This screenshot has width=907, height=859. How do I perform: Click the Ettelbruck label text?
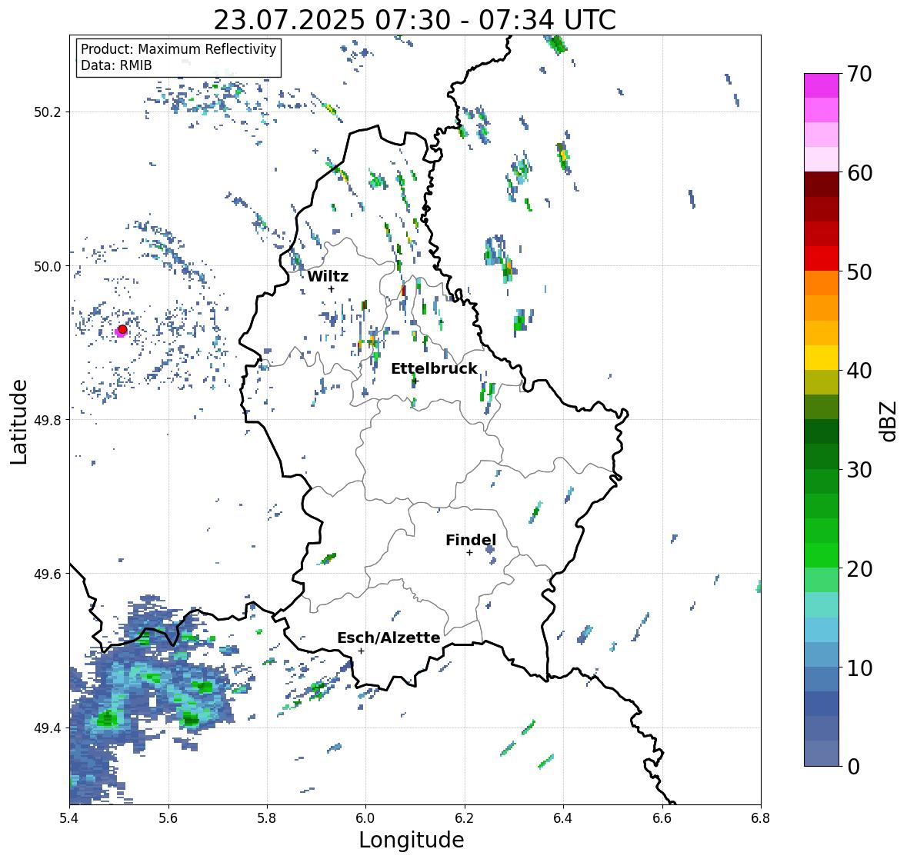pyautogui.click(x=434, y=369)
